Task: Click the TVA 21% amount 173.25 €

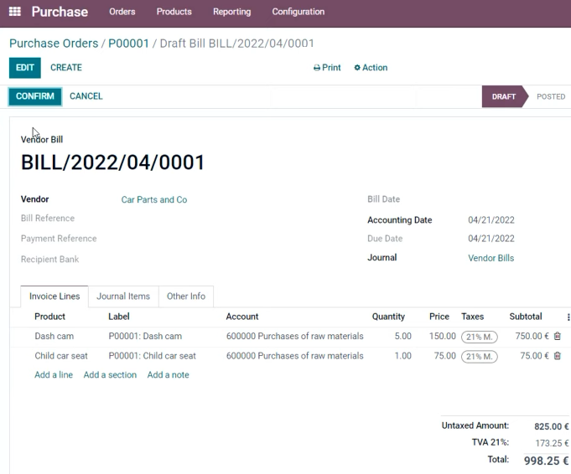Action: (552, 443)
